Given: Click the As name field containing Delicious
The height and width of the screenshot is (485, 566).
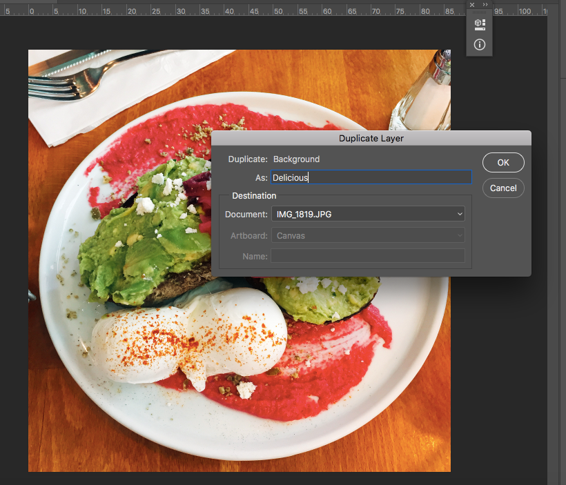Looking at the screenshot, I should tap(371, 177).
